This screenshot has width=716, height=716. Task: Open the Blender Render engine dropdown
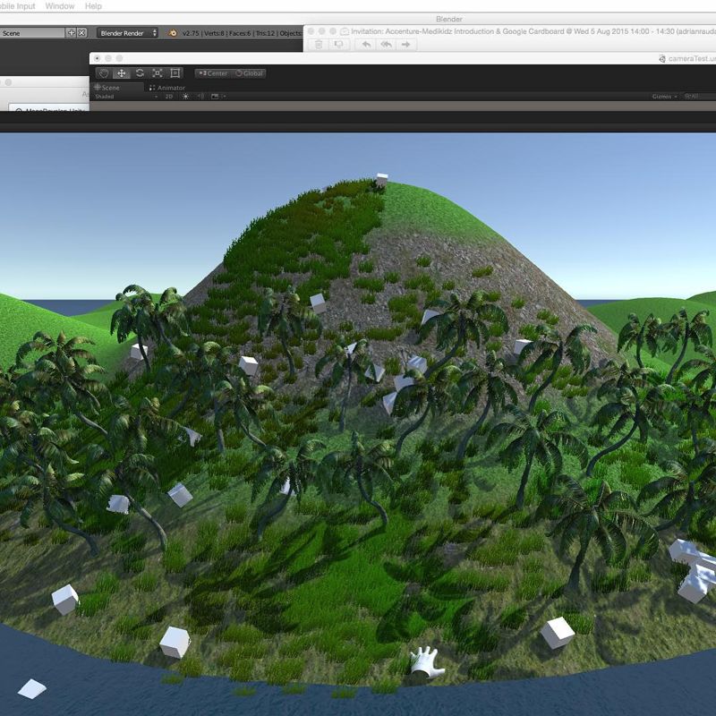[128, 33]
